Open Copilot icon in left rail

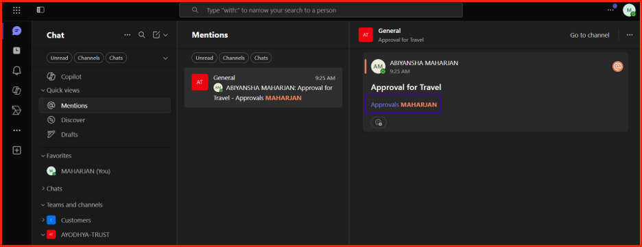coord(16,91)
